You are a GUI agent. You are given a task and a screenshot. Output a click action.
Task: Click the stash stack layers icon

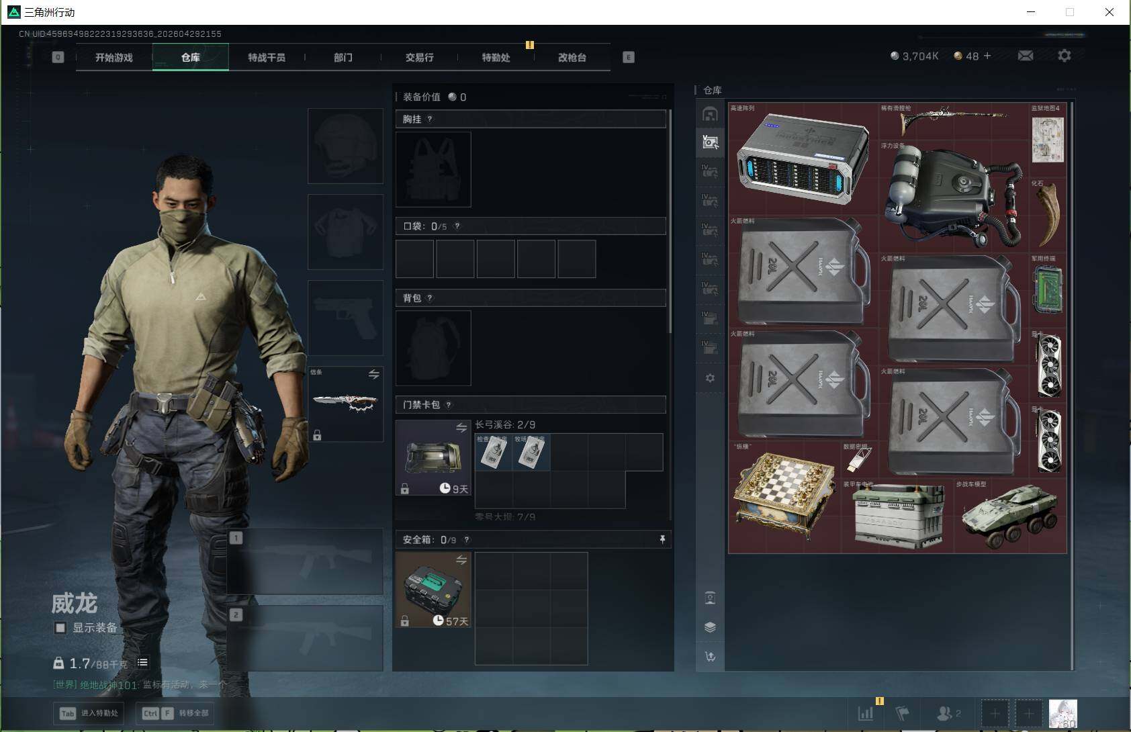point(710,627)
